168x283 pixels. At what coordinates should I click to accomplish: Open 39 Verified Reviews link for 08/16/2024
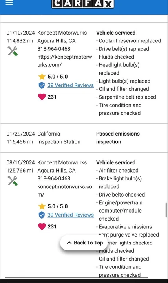[x=71, y=215]
